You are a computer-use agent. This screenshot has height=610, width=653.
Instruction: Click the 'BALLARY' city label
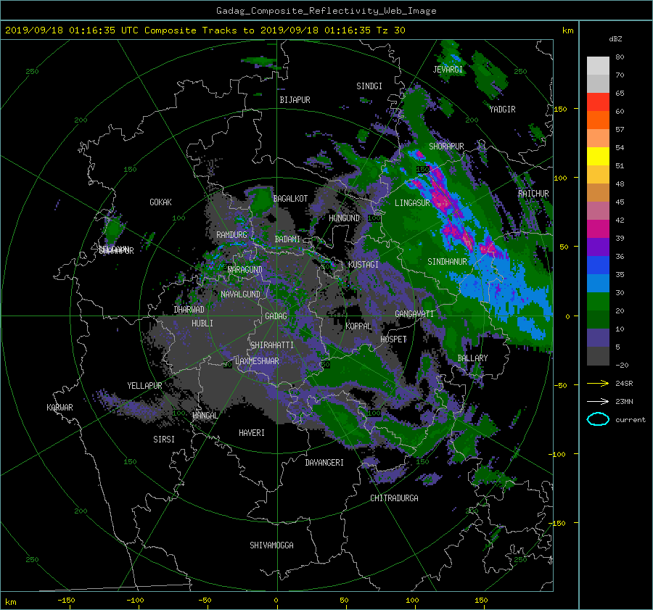coord(472,358)
